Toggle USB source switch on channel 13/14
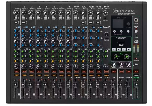 click(x=91, y=22)
